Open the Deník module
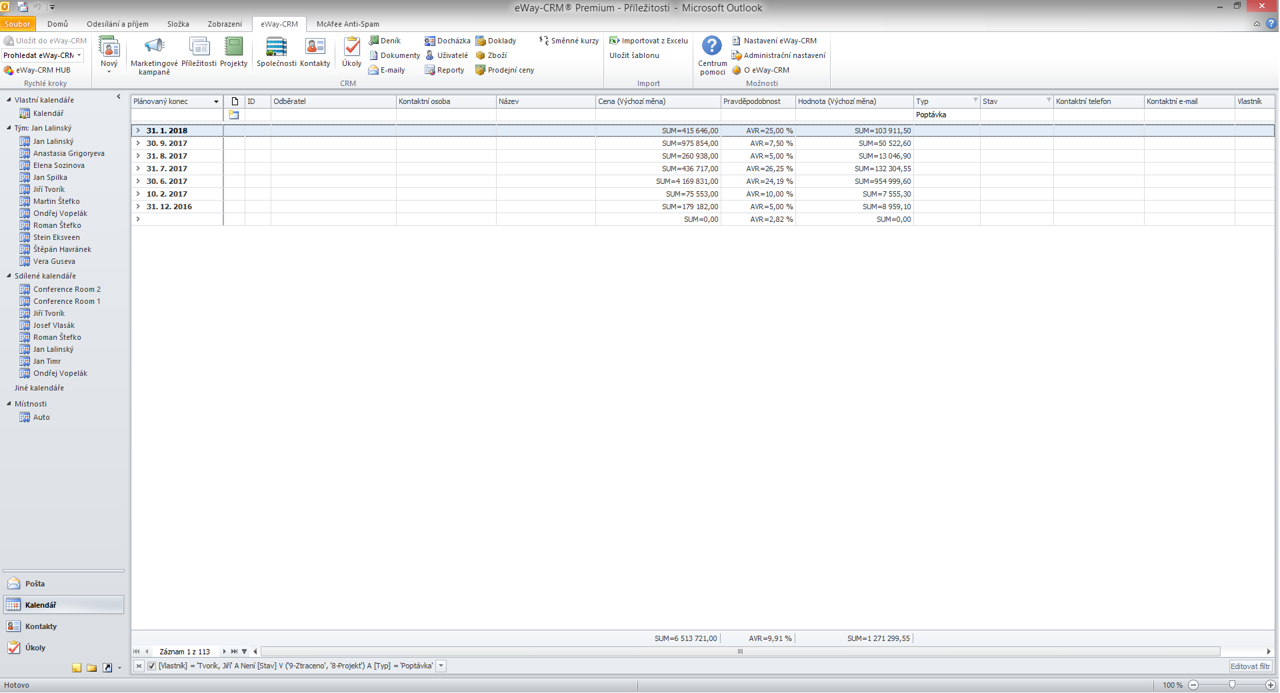 point(385,41)
